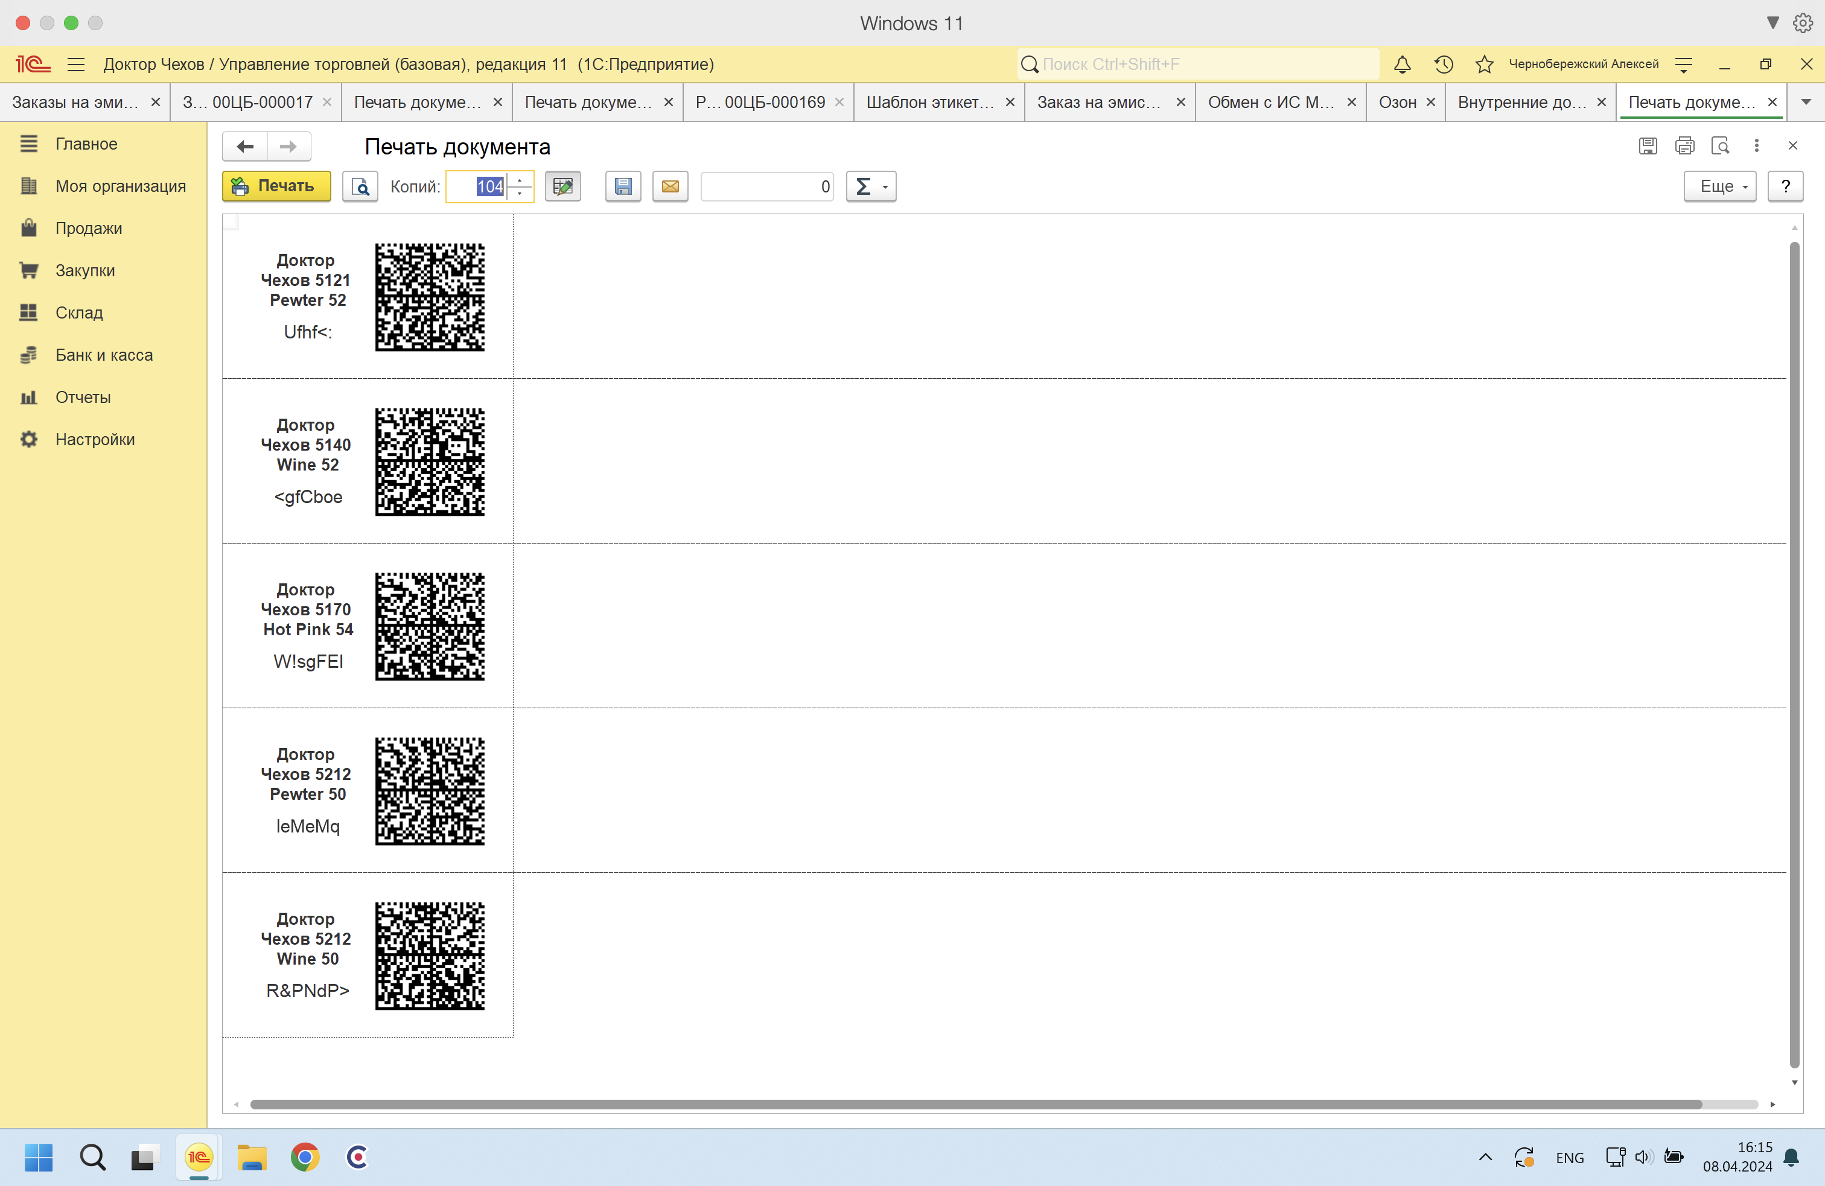Image resolution: width=1825 pixels, height=1186 pixels.
Task: Open Chrome from the Windows taskbar
Action: click(x=304, y=1157)
